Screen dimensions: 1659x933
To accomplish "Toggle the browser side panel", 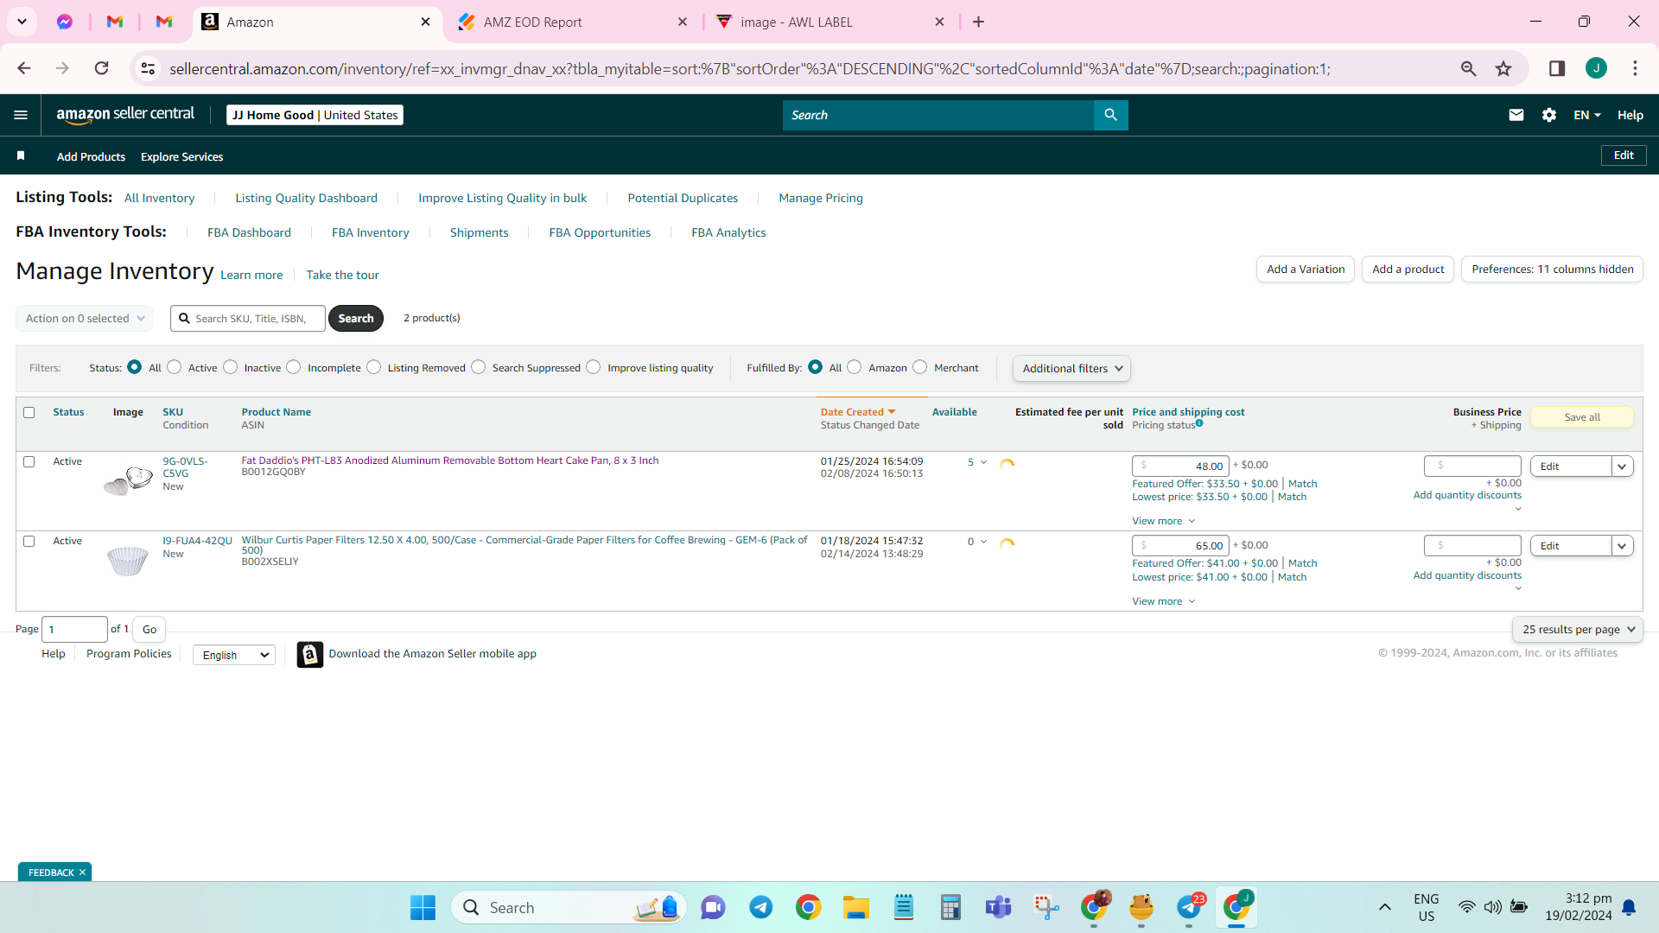I will [1556, 68].
